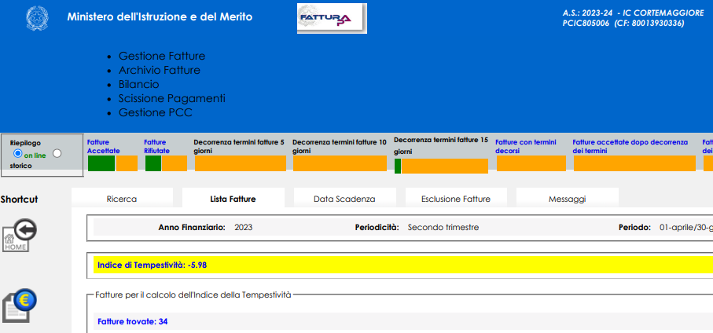The height and width of the screenshot is (333, 713).
Task: Switch to the Ricerca tab
Action: click(x=122, y=199)
